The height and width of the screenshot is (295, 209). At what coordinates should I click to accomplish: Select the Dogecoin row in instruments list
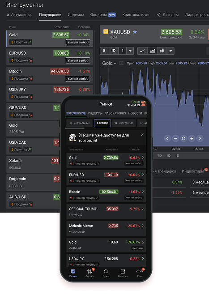point(33,183)
